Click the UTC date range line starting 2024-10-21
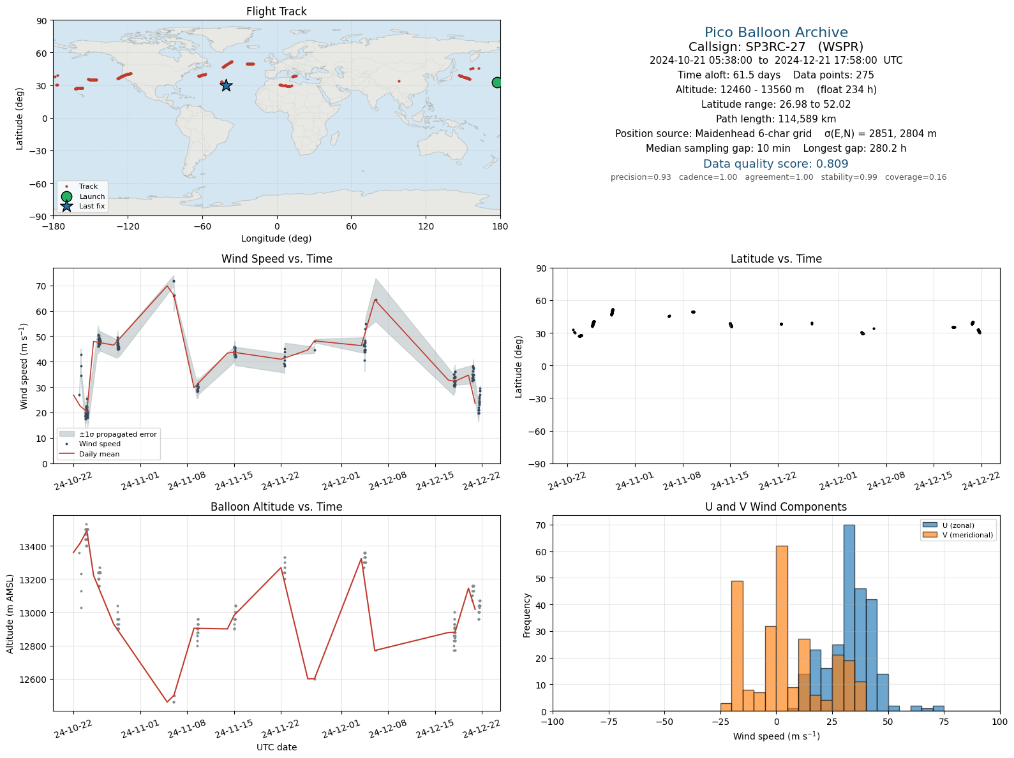1014x758 pixels. coord(776,61)
